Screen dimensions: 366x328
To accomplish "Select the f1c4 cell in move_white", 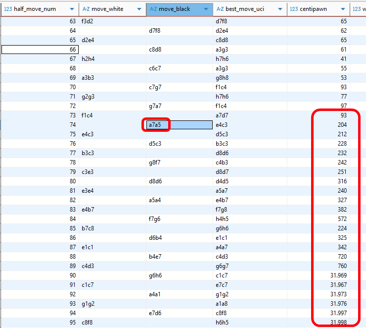I will pos(88,115).
